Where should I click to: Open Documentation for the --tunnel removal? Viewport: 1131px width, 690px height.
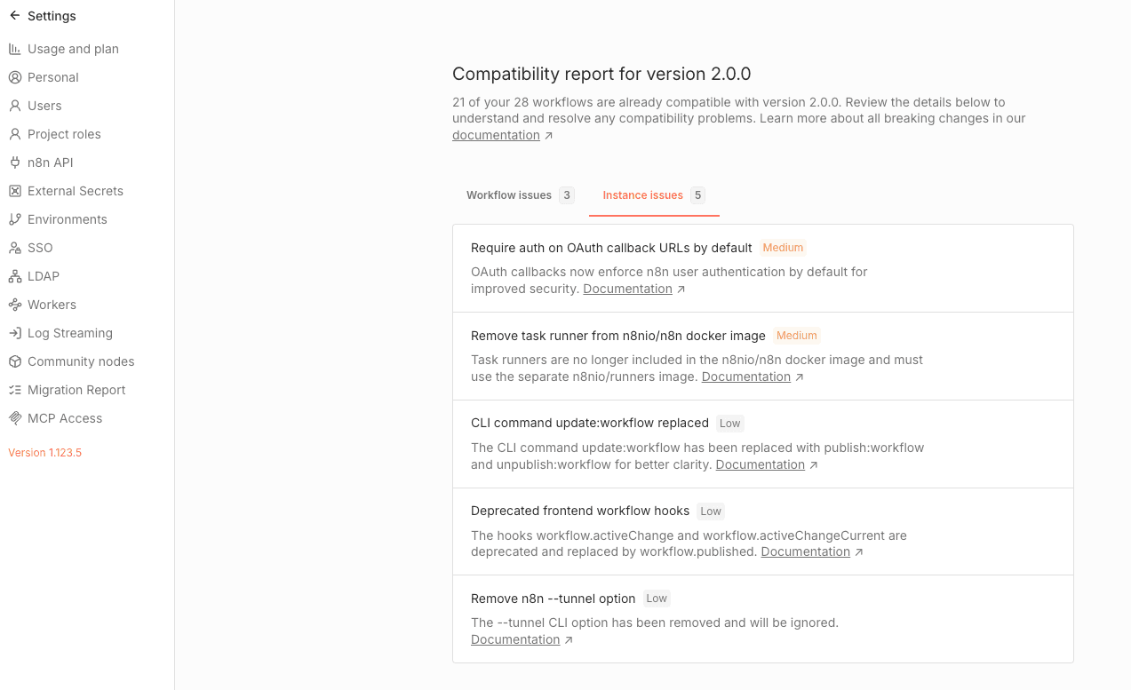pyautogui.click(x=515, y=638)
